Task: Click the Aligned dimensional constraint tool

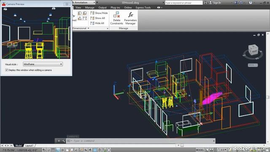Action: tap(74, 18)
